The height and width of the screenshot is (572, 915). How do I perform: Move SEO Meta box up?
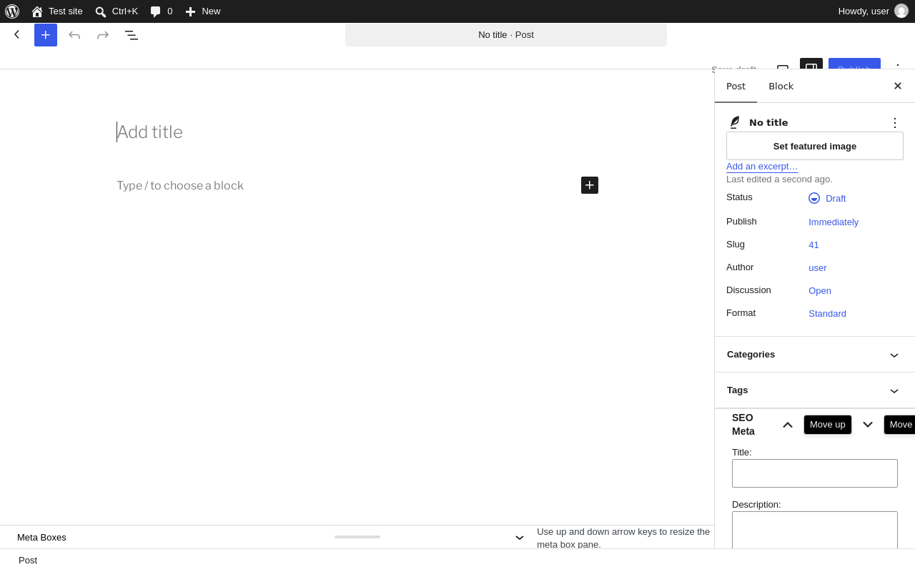click(788, 425)
